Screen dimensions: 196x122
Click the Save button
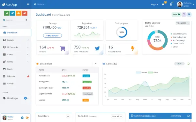tap(176, 14)
